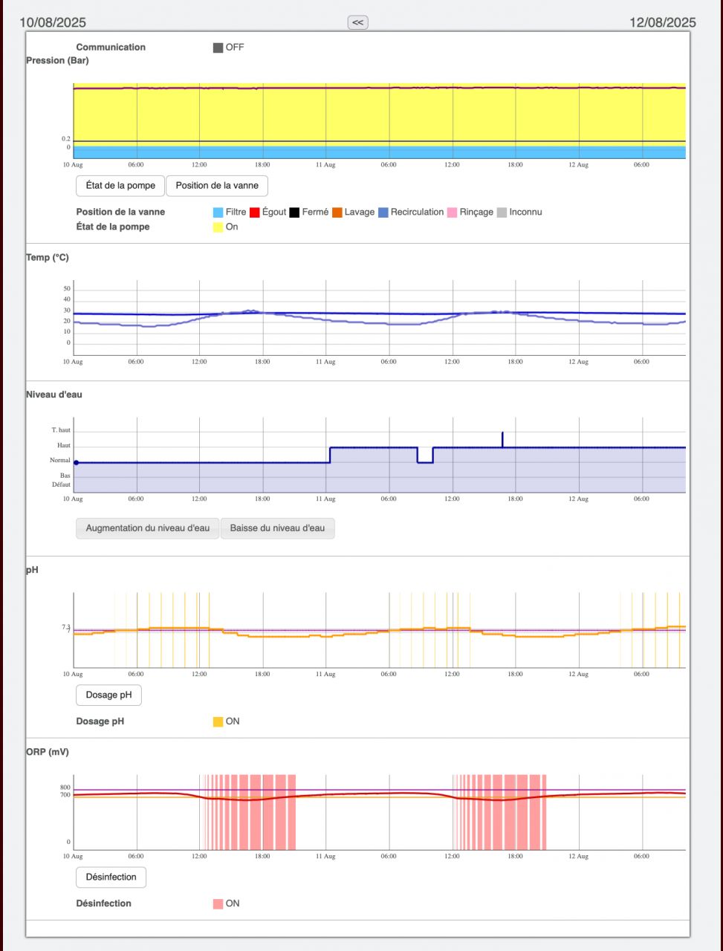Click the Dosage pH button
Image resolution: width=723 pixels, height=951 pixels.
[x=108, y=695]
